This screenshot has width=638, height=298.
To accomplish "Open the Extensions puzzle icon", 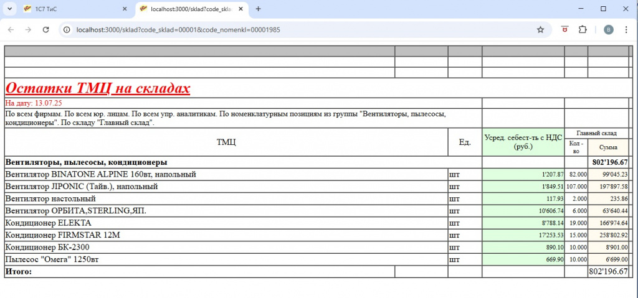I will (x=583, y=30).
